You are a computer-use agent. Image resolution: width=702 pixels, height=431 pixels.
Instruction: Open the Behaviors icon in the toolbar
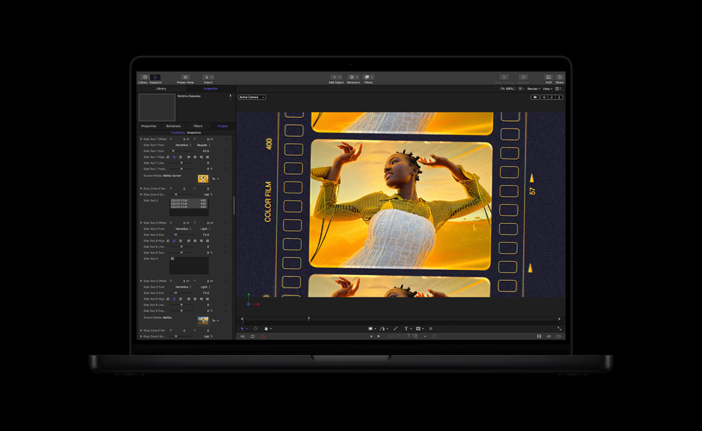pyautogui.click(x=352, y=77)
